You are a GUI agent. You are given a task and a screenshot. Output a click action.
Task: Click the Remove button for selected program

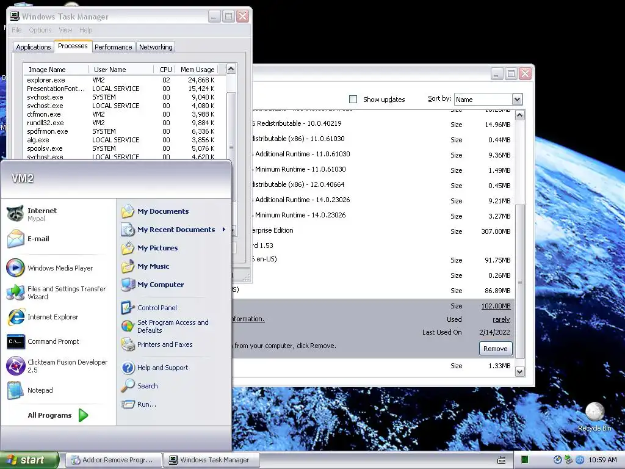tap(496, 349)
